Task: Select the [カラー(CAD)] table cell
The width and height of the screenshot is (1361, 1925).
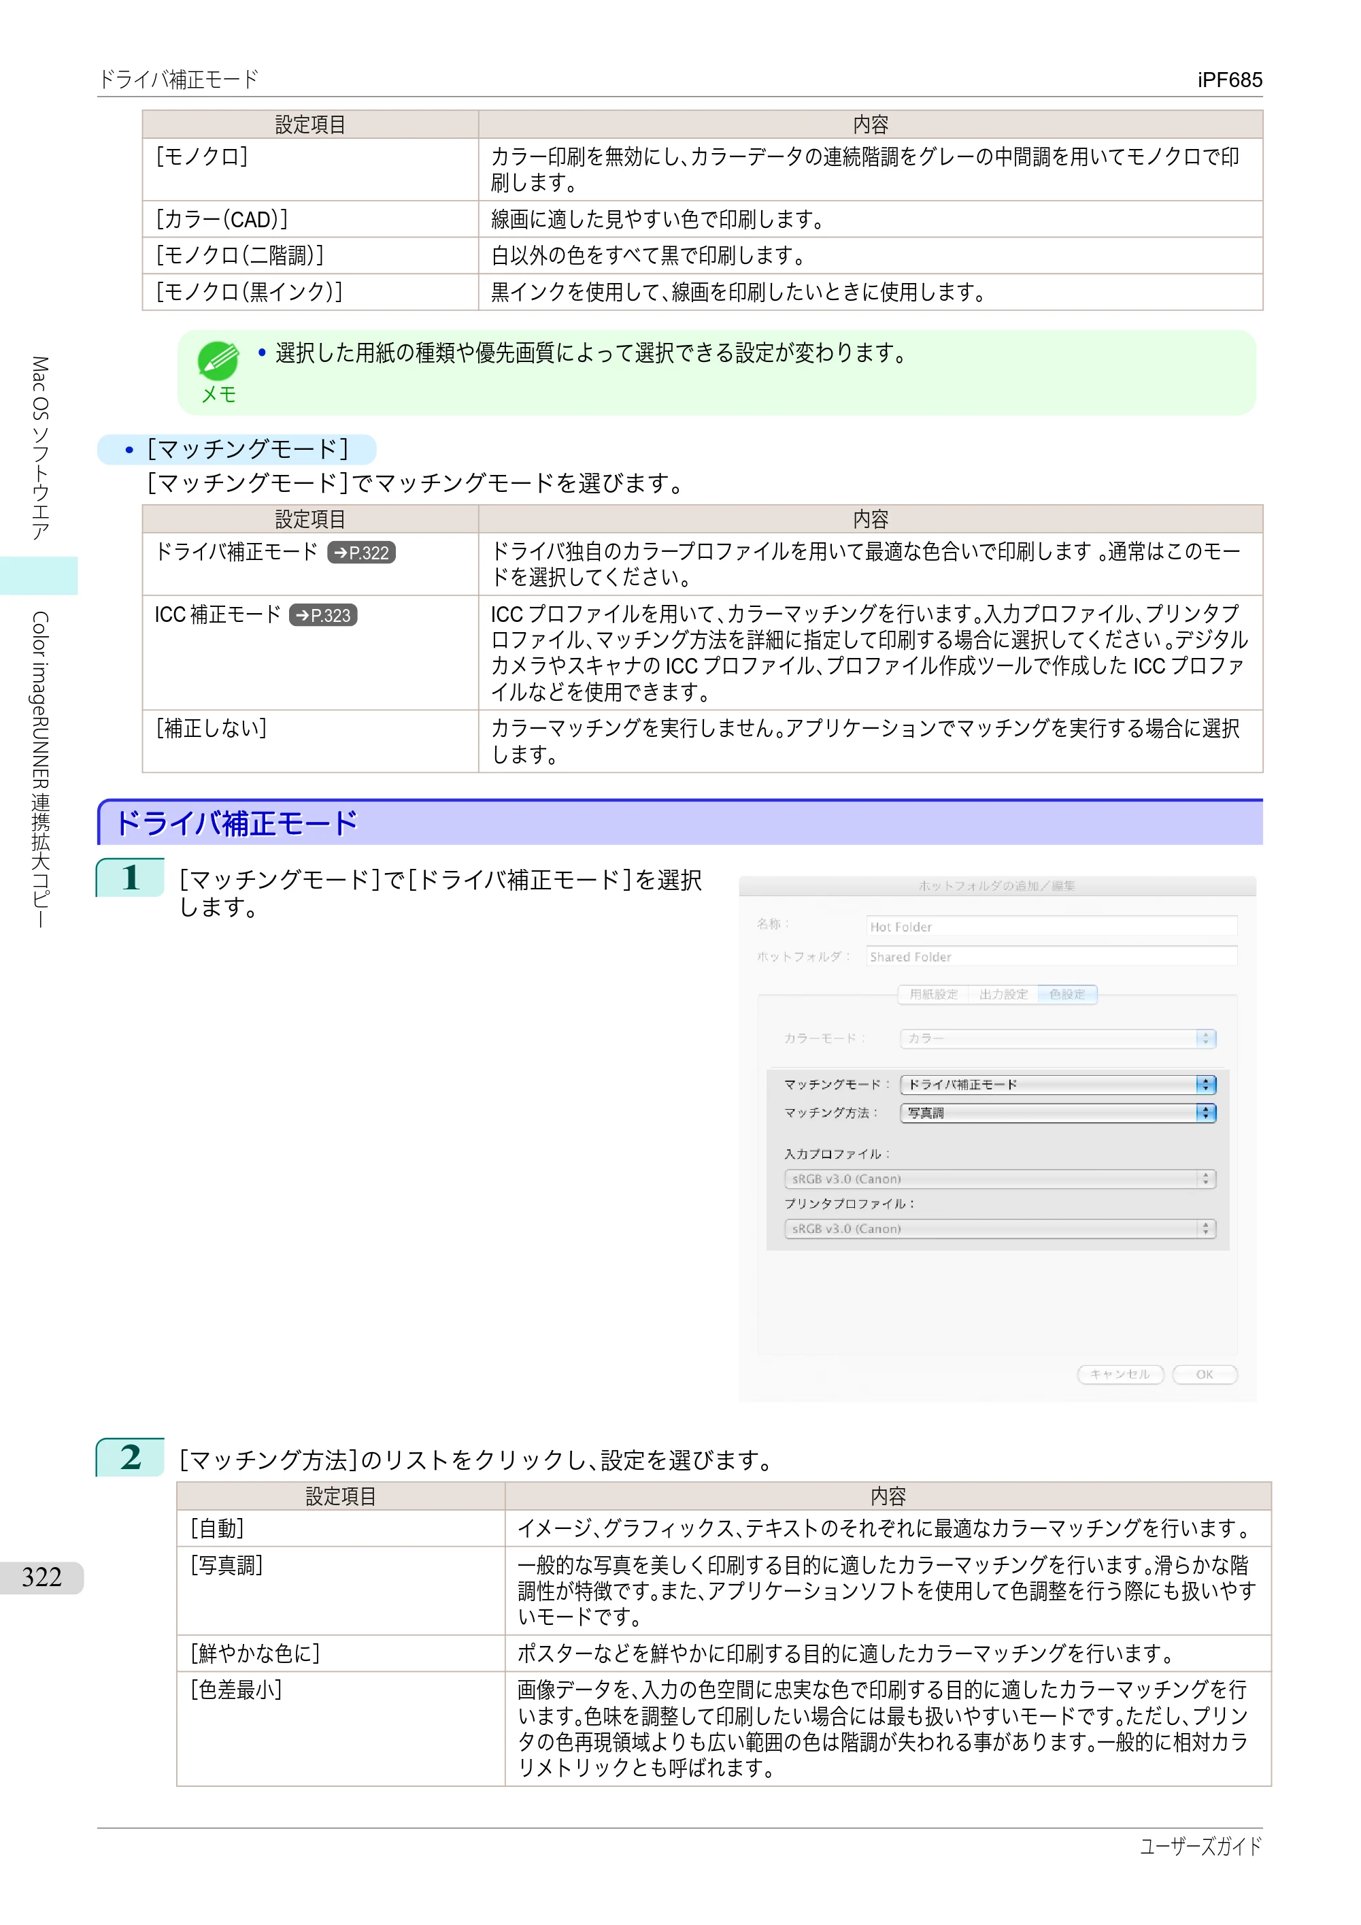Action: (x=310, y=219)
